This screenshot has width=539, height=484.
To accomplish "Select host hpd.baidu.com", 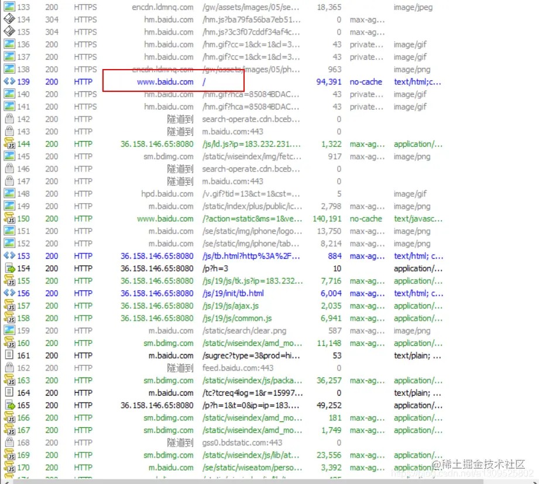I will (167, 194).
